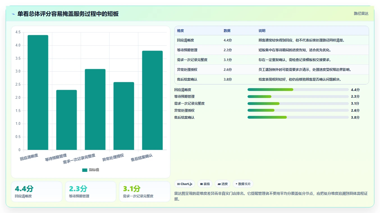
Task: Click the 4.4分 value in the table
Action: [228, 40]
